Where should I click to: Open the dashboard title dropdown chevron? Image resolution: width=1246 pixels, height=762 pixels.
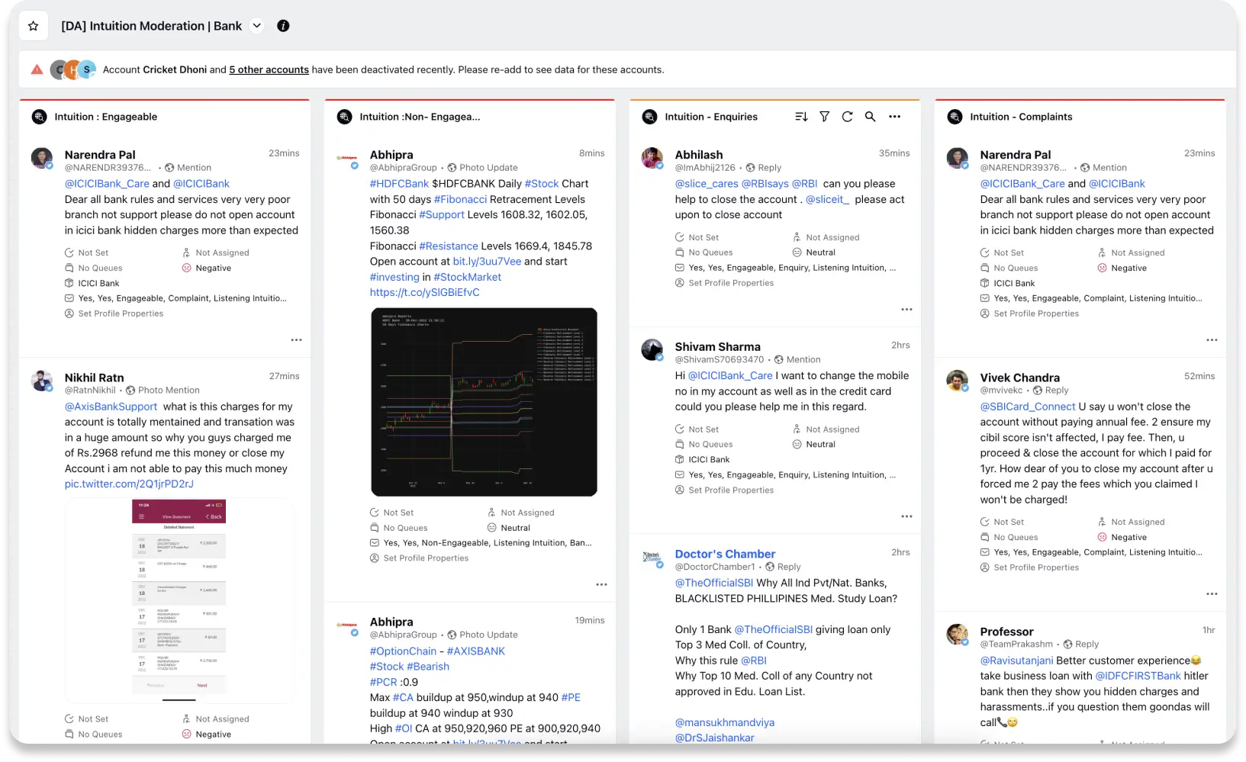(x=257, y=26)
